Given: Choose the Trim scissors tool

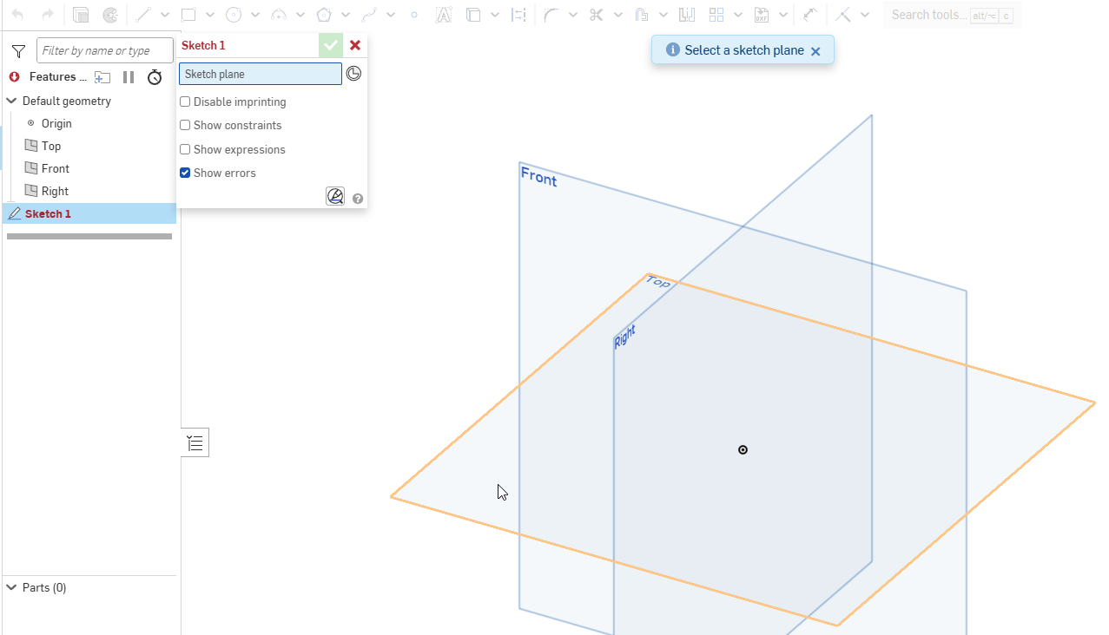Looking at the screenshot, I should 596,15.
